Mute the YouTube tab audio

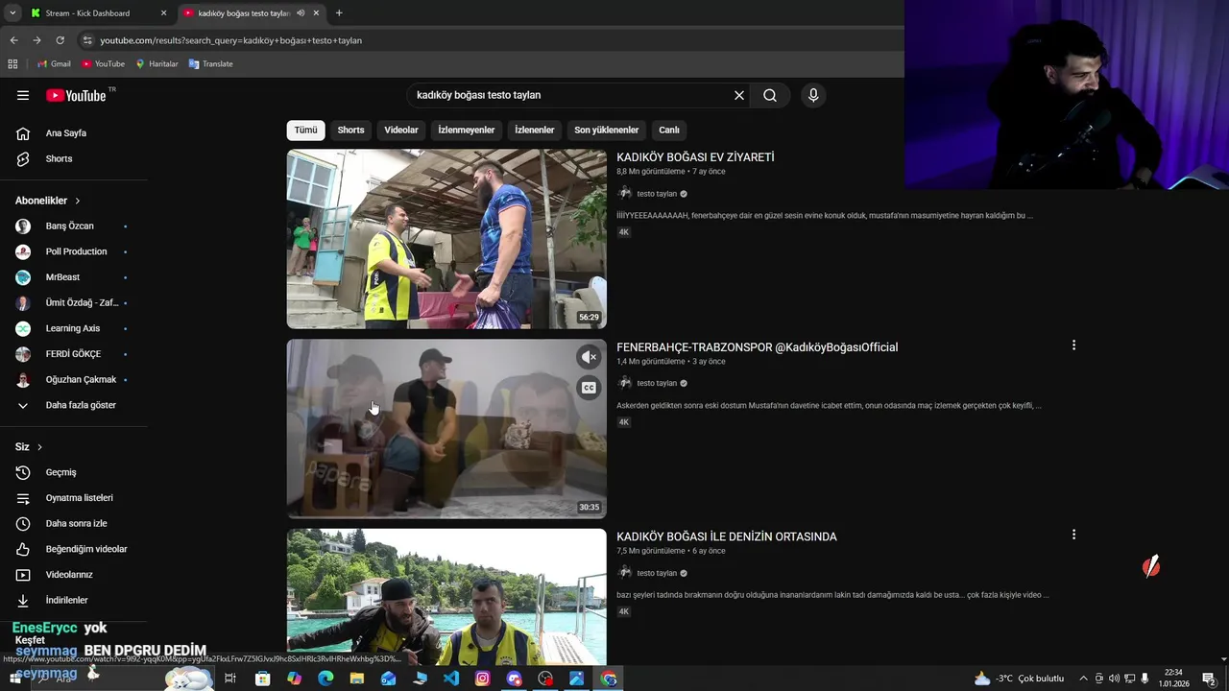301,13
